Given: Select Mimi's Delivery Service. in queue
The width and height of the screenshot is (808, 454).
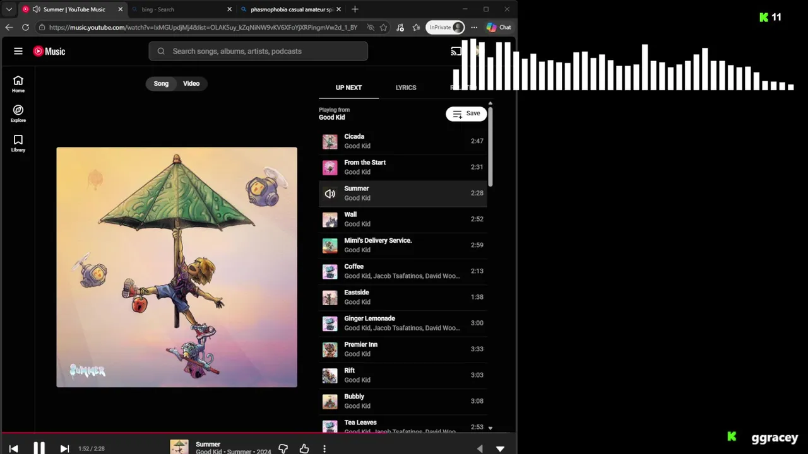Looking at the screenshot, I should click(x=403, y=245).
